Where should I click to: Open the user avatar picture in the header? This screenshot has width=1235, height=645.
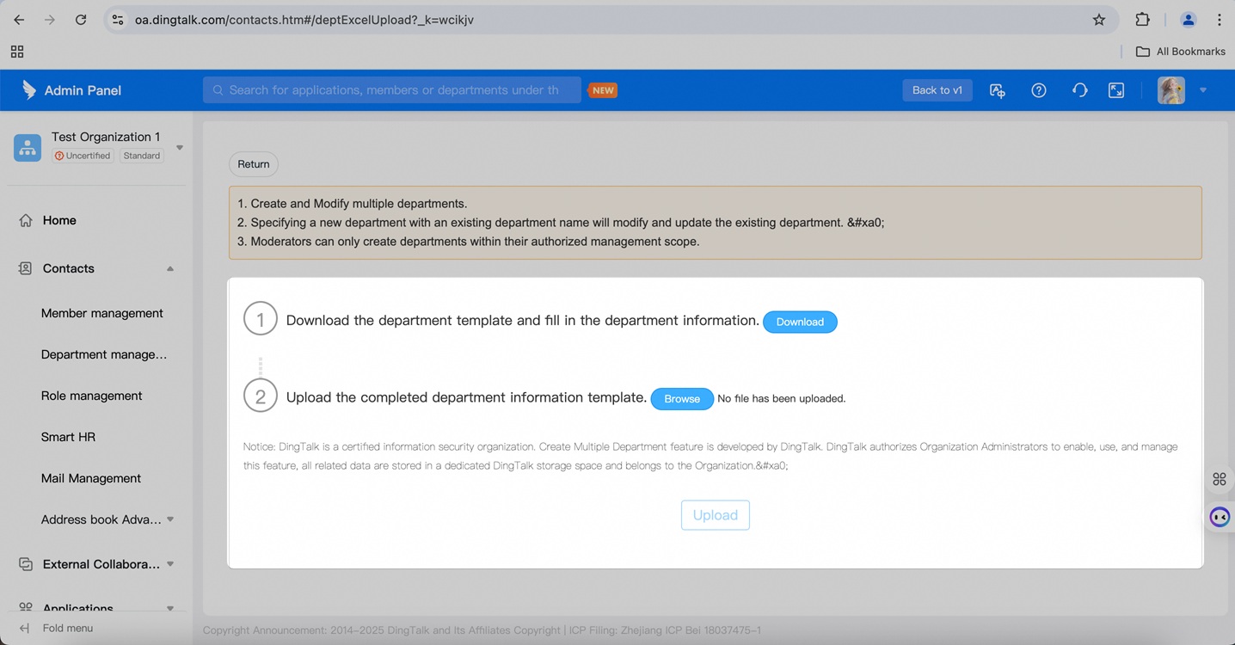(x=1171, y=90)
